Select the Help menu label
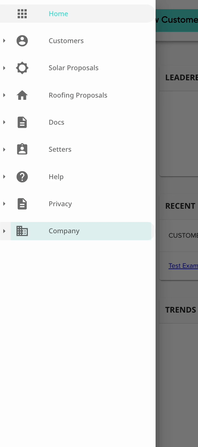The height and width of the screenshot is (447, 198). [56, 177]
